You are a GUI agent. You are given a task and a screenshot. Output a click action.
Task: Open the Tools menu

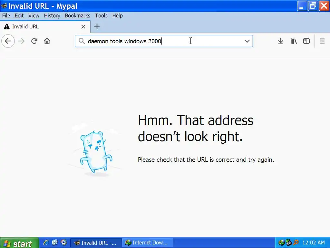101,15
